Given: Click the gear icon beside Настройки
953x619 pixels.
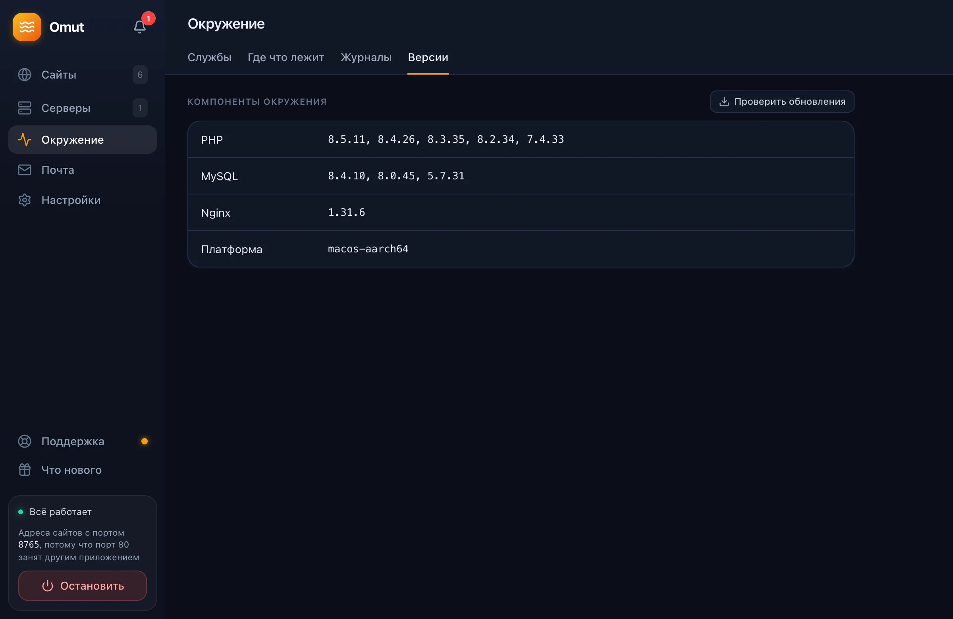Looking at the screenshot, I should click(25, 200).
